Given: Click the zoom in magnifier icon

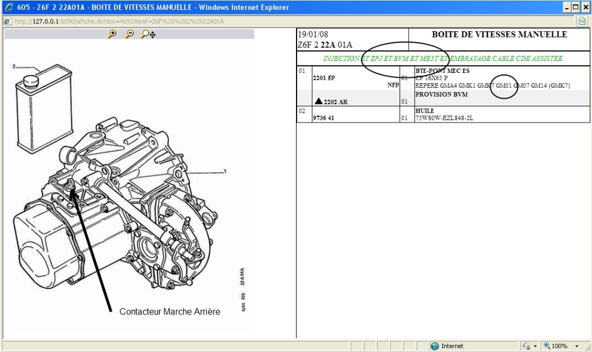Looking at the screenshot, I should coord(112,34).
